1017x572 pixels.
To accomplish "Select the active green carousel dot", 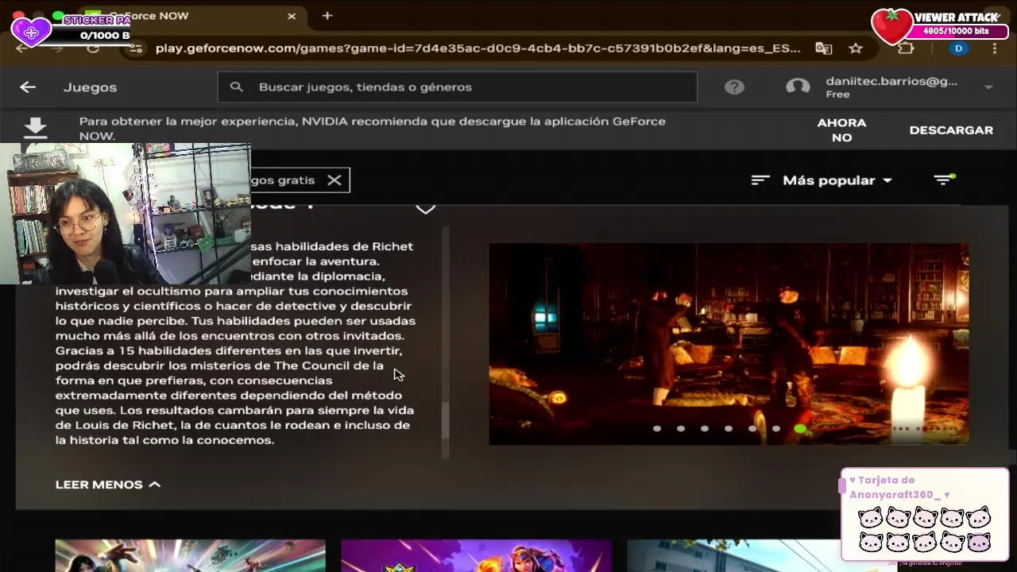I will point(800,429).
